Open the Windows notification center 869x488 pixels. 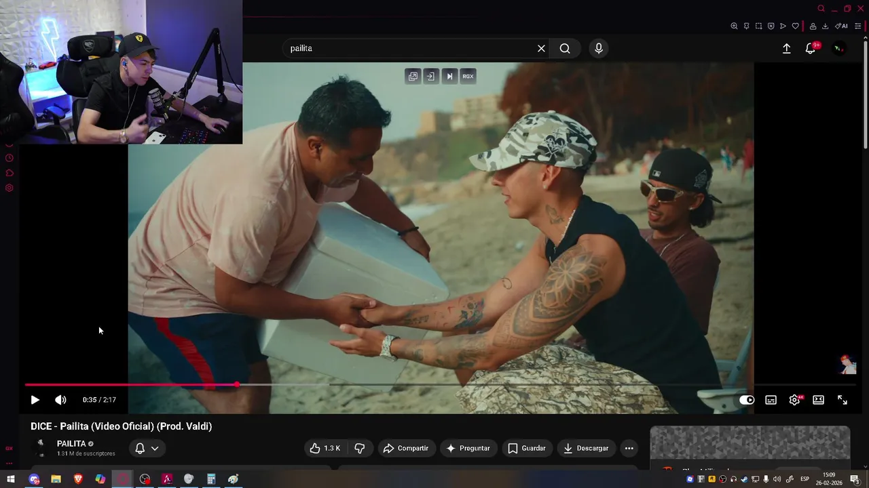[855, 479]
